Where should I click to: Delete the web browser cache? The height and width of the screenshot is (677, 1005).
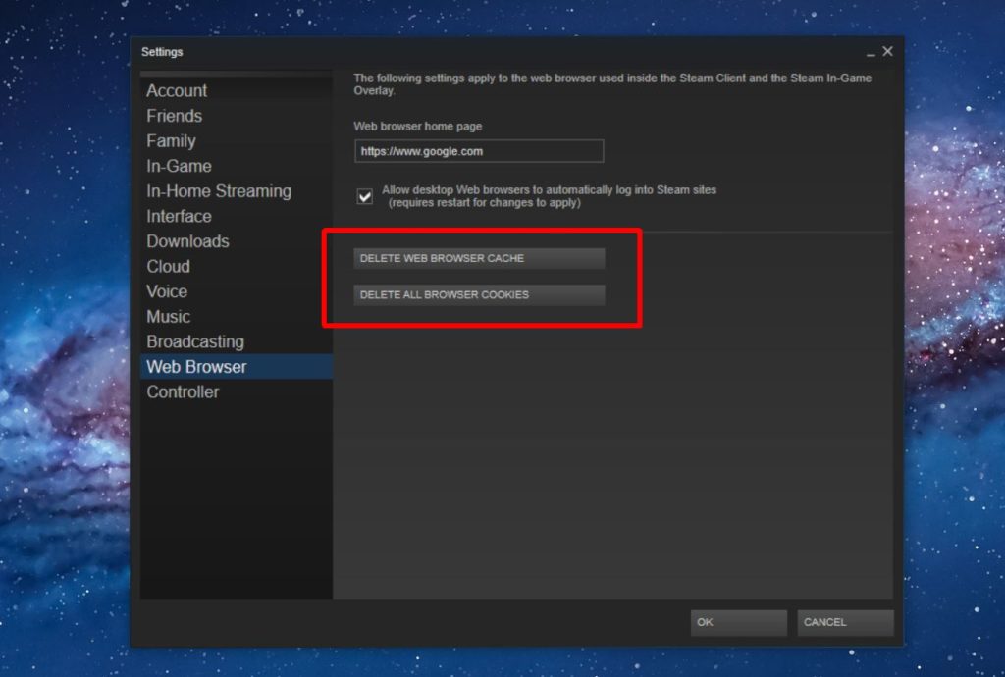pyautogui.click(x=478, y=258)
